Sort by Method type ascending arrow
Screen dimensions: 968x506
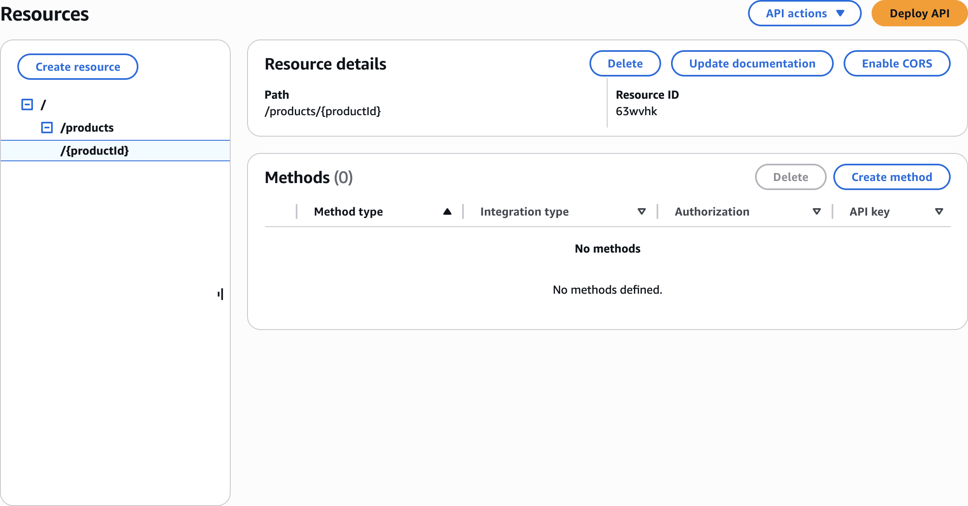[x=447, y=211]
